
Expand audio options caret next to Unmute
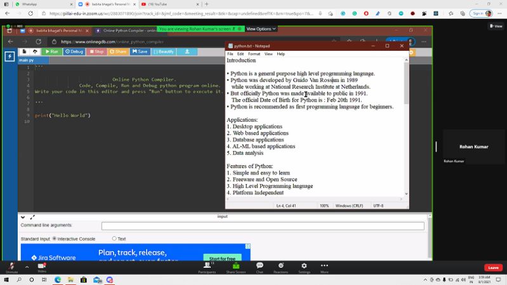click(27, 267)
